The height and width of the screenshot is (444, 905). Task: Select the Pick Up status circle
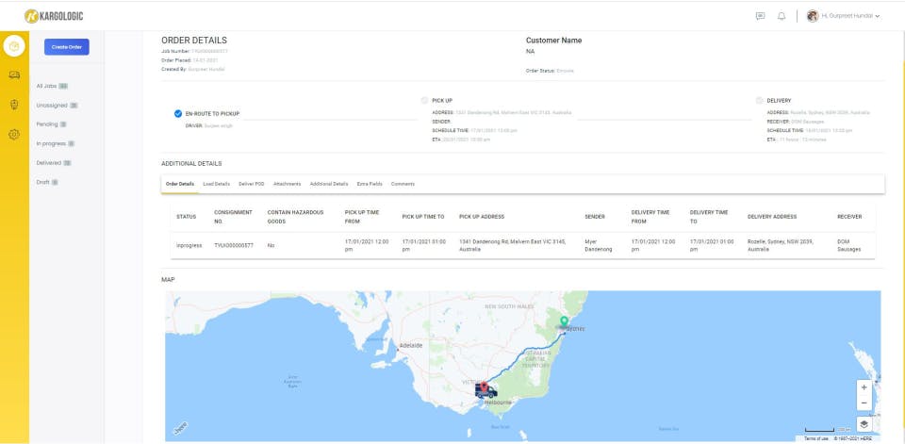coord(424,100)
